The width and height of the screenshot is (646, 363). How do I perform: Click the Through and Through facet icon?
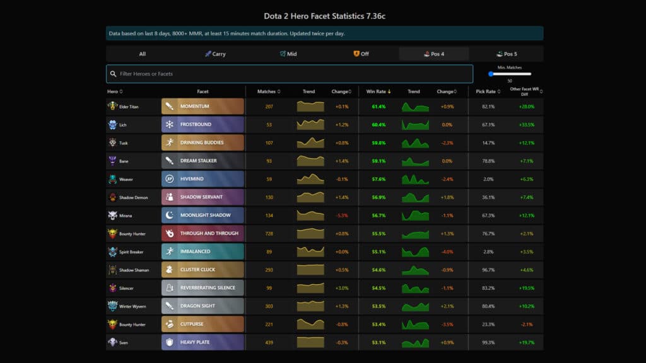(170, 234)
